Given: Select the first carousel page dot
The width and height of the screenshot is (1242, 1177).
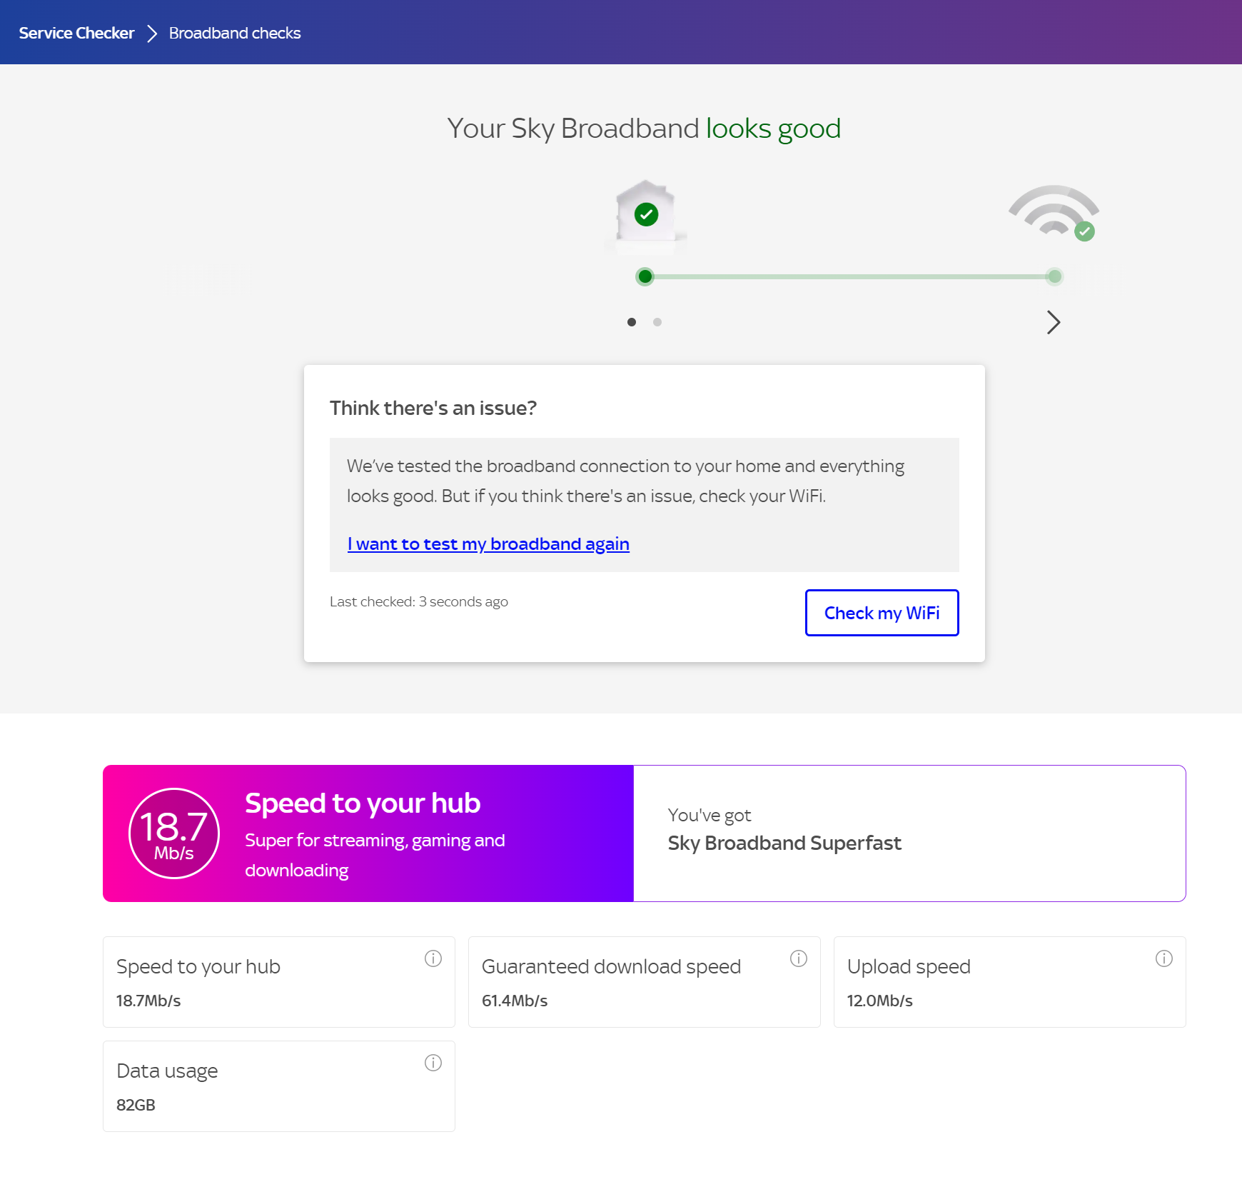Looking at the screenshot, I should 632,322.
